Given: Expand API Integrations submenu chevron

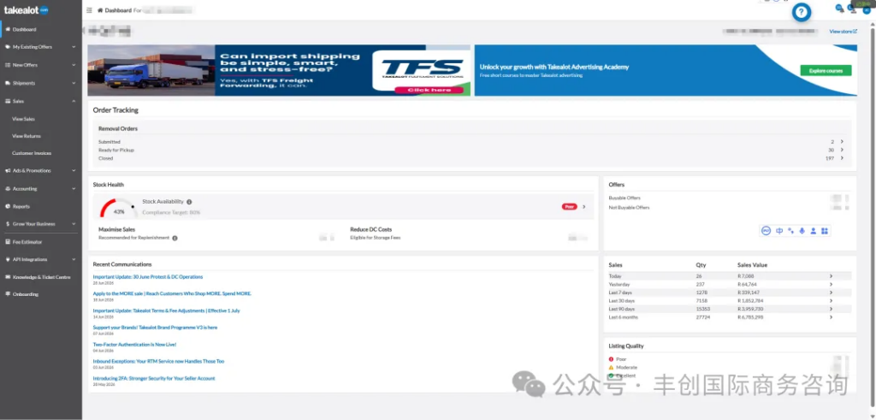Looking at the screenshot, I should pyautogui.click(x=74, y=259).
